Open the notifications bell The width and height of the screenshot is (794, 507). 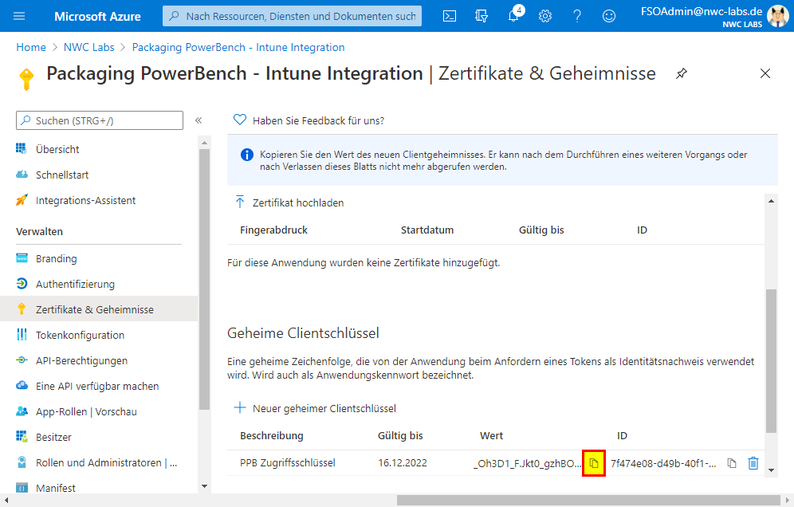513,16
